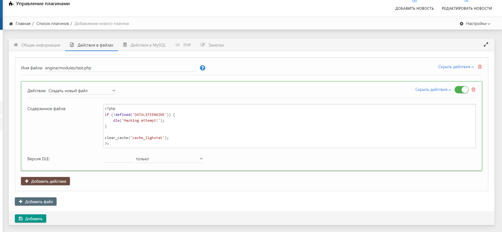Click the fullscreen expand arrows icon
Viewport: 502px width, 232px height.
coord(486,44)
